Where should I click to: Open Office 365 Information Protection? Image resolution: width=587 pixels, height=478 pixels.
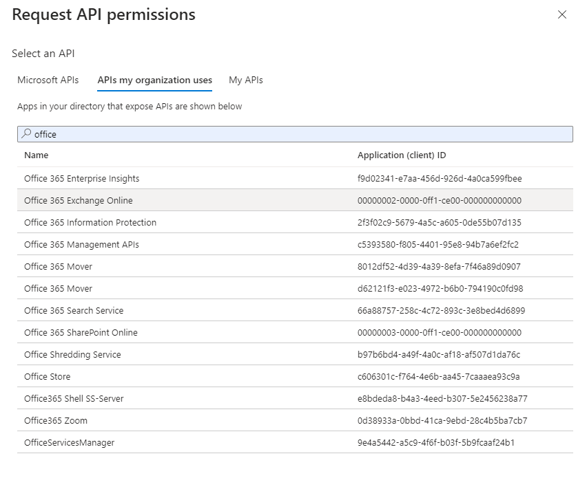[x=295, y=222]
